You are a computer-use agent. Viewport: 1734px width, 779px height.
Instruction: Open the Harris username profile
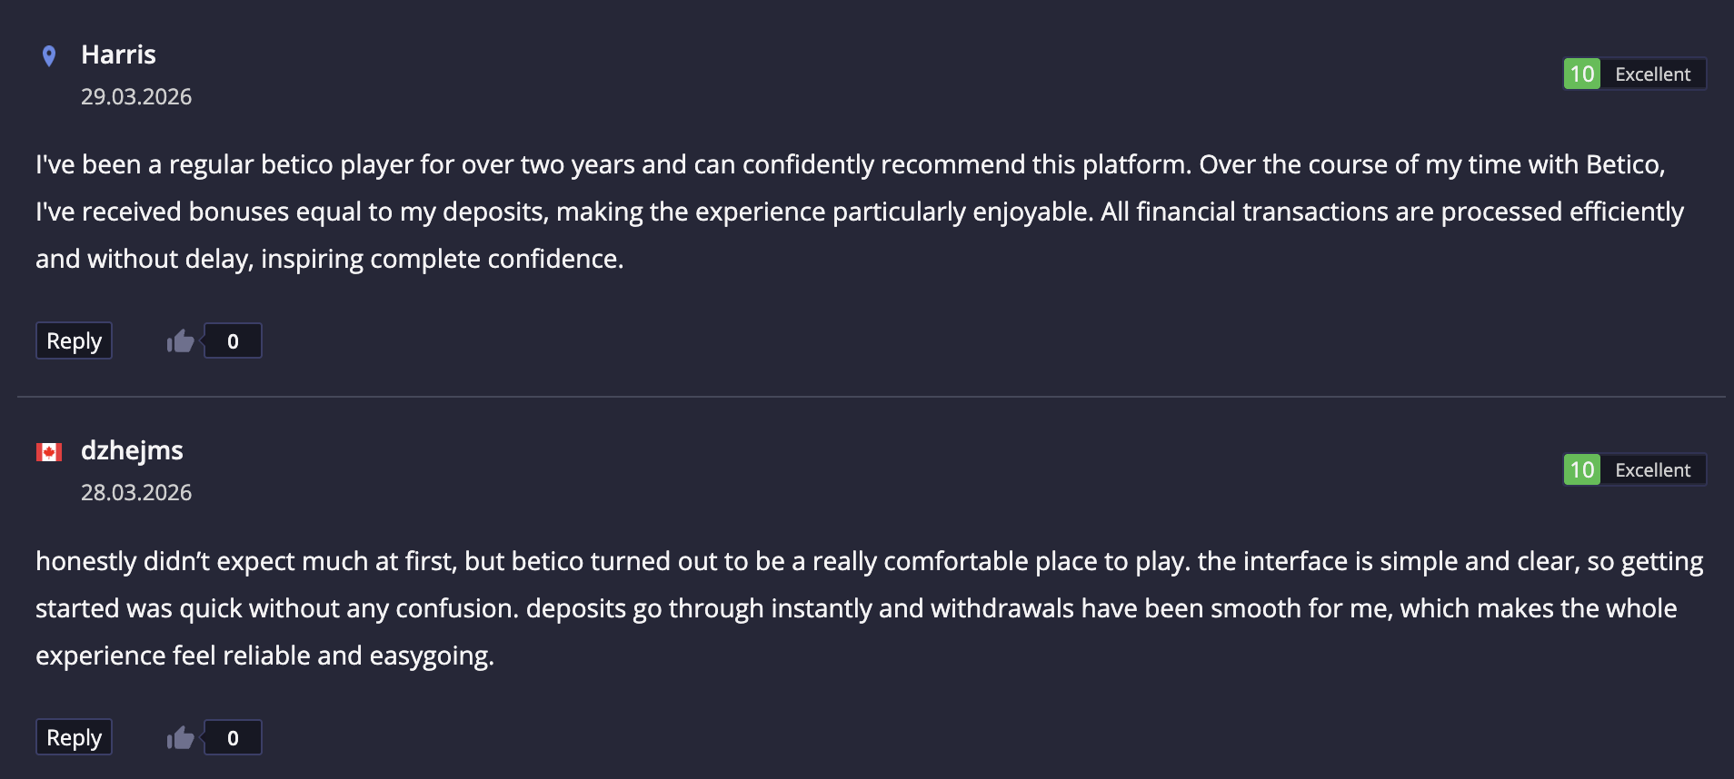pos(118,55)
